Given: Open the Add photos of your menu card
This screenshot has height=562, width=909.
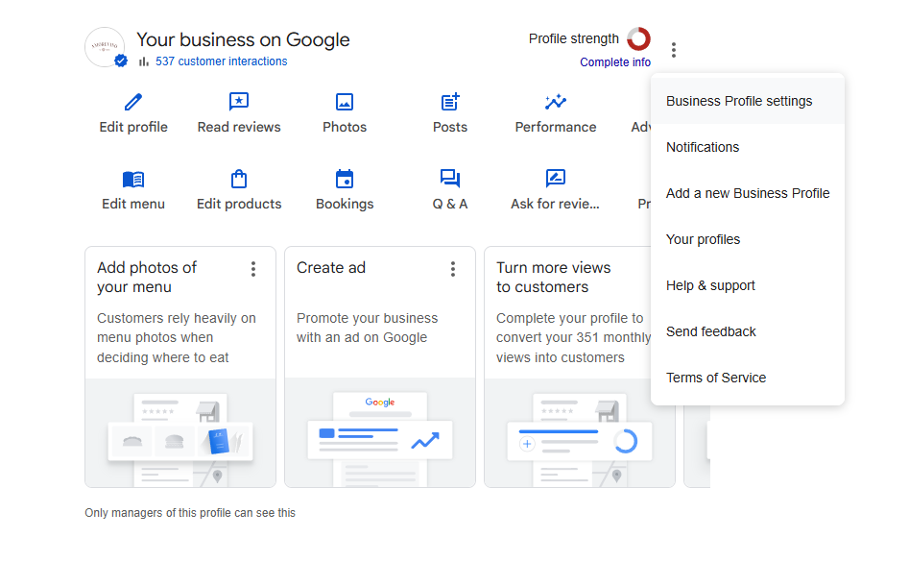Looking at the screenshot, I should click(x=180, y=367).
